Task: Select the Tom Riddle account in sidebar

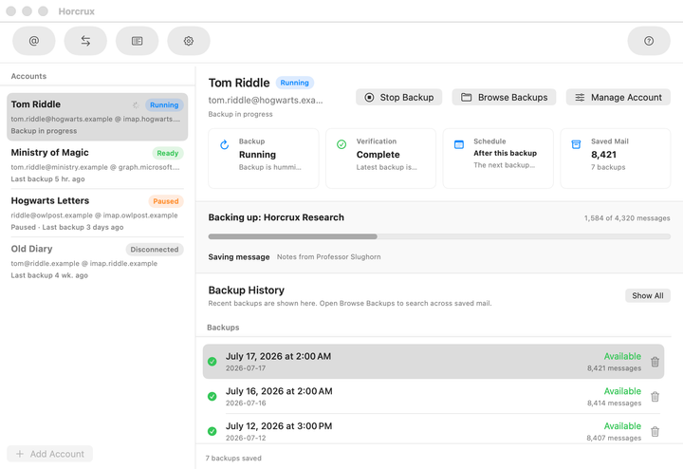Action: 97,117
